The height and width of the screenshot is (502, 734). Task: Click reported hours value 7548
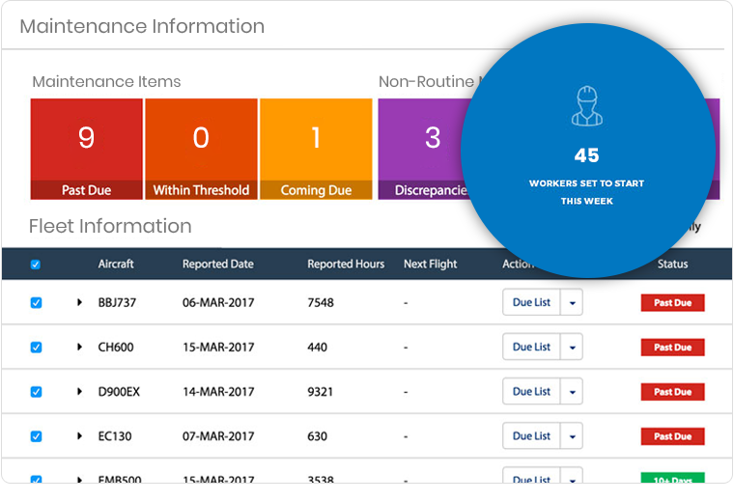pyautogui.click(x=321, y=303)
